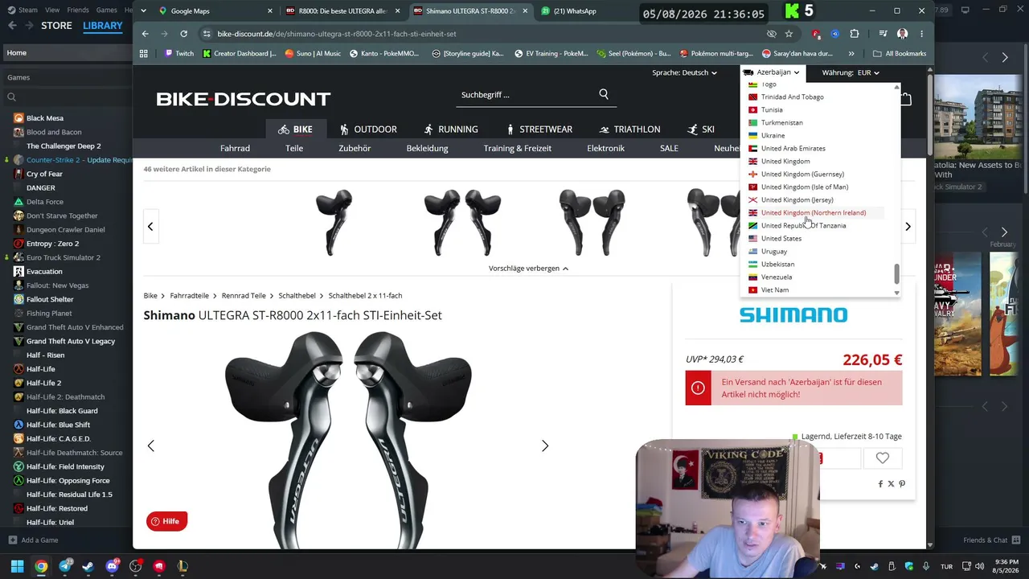
Task: Open the Teile navigation link
Action: click(294, 149)
